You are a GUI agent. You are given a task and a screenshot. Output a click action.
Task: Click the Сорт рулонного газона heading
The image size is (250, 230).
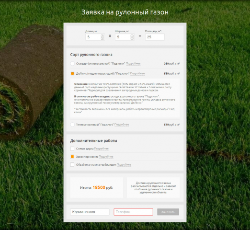pos(91,55)
